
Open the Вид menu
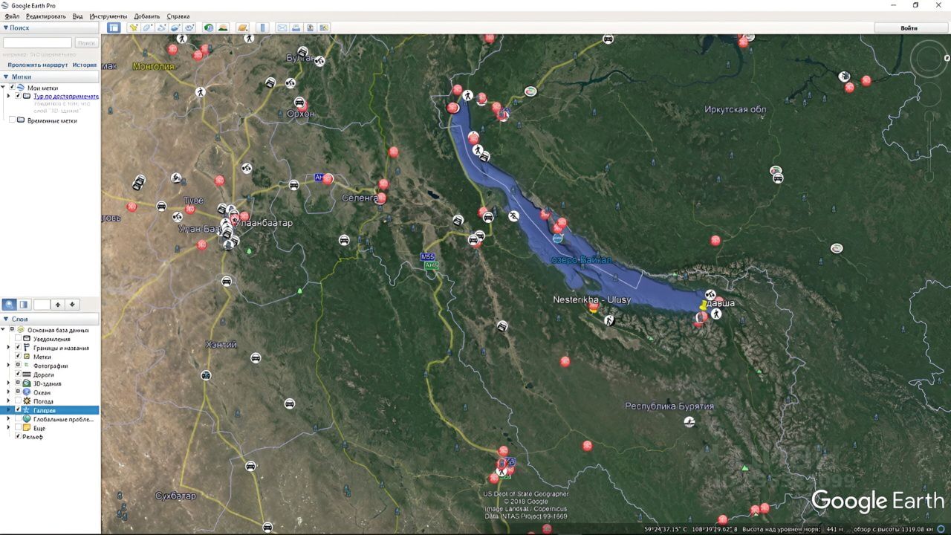pyautogui.click(x=77, y=16)
